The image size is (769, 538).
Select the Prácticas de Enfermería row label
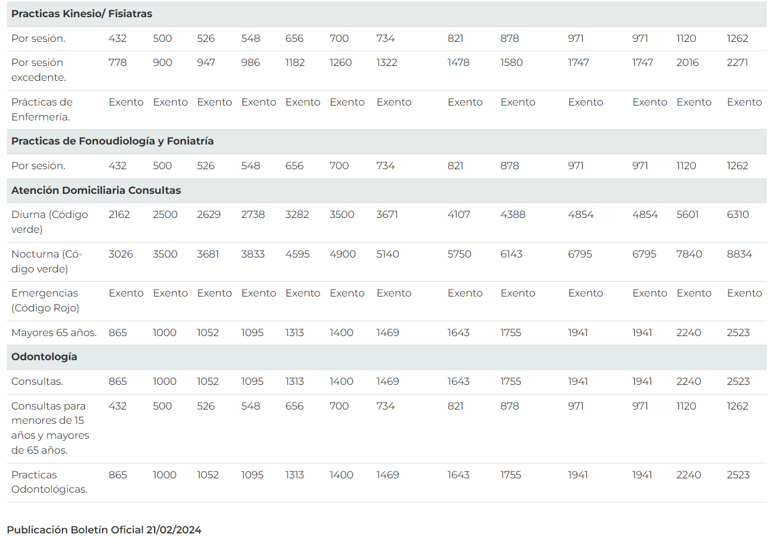point(42,110)
